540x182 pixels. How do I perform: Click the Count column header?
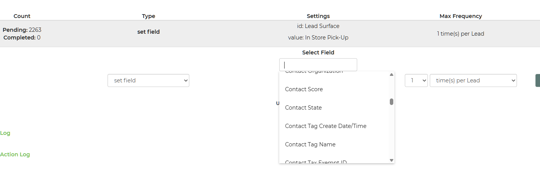click(x=22, y=16)
